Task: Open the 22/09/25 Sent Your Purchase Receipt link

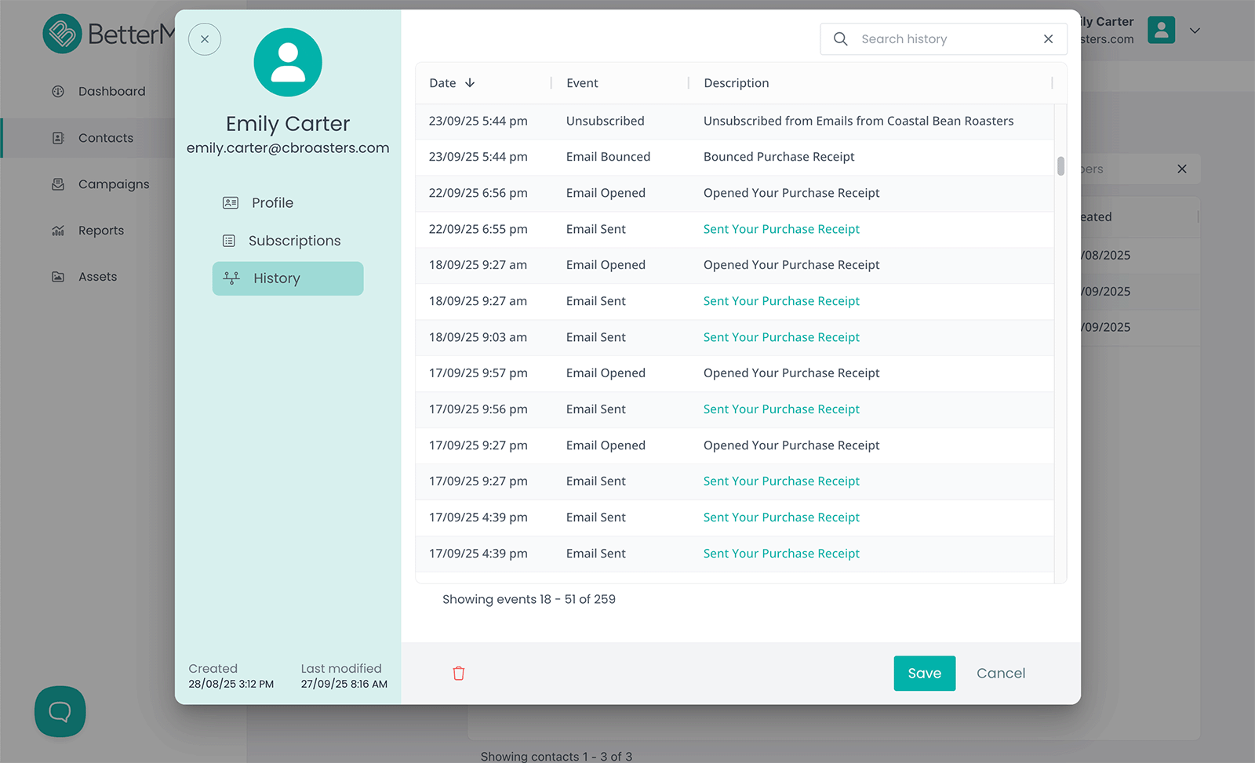Action: (x=781, y=229)
